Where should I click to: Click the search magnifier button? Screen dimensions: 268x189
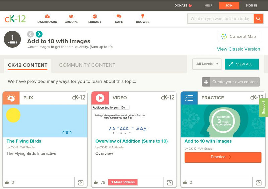coord(258,19)
